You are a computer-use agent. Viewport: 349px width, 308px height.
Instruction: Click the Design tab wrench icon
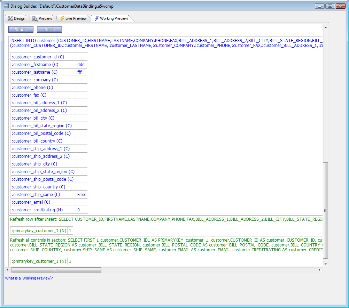[x=10, y=18]
